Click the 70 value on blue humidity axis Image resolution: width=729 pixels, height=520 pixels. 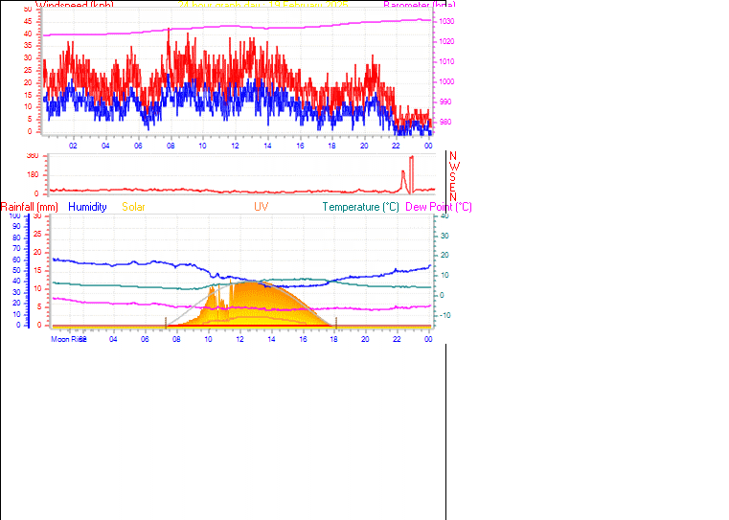point(16,249)
